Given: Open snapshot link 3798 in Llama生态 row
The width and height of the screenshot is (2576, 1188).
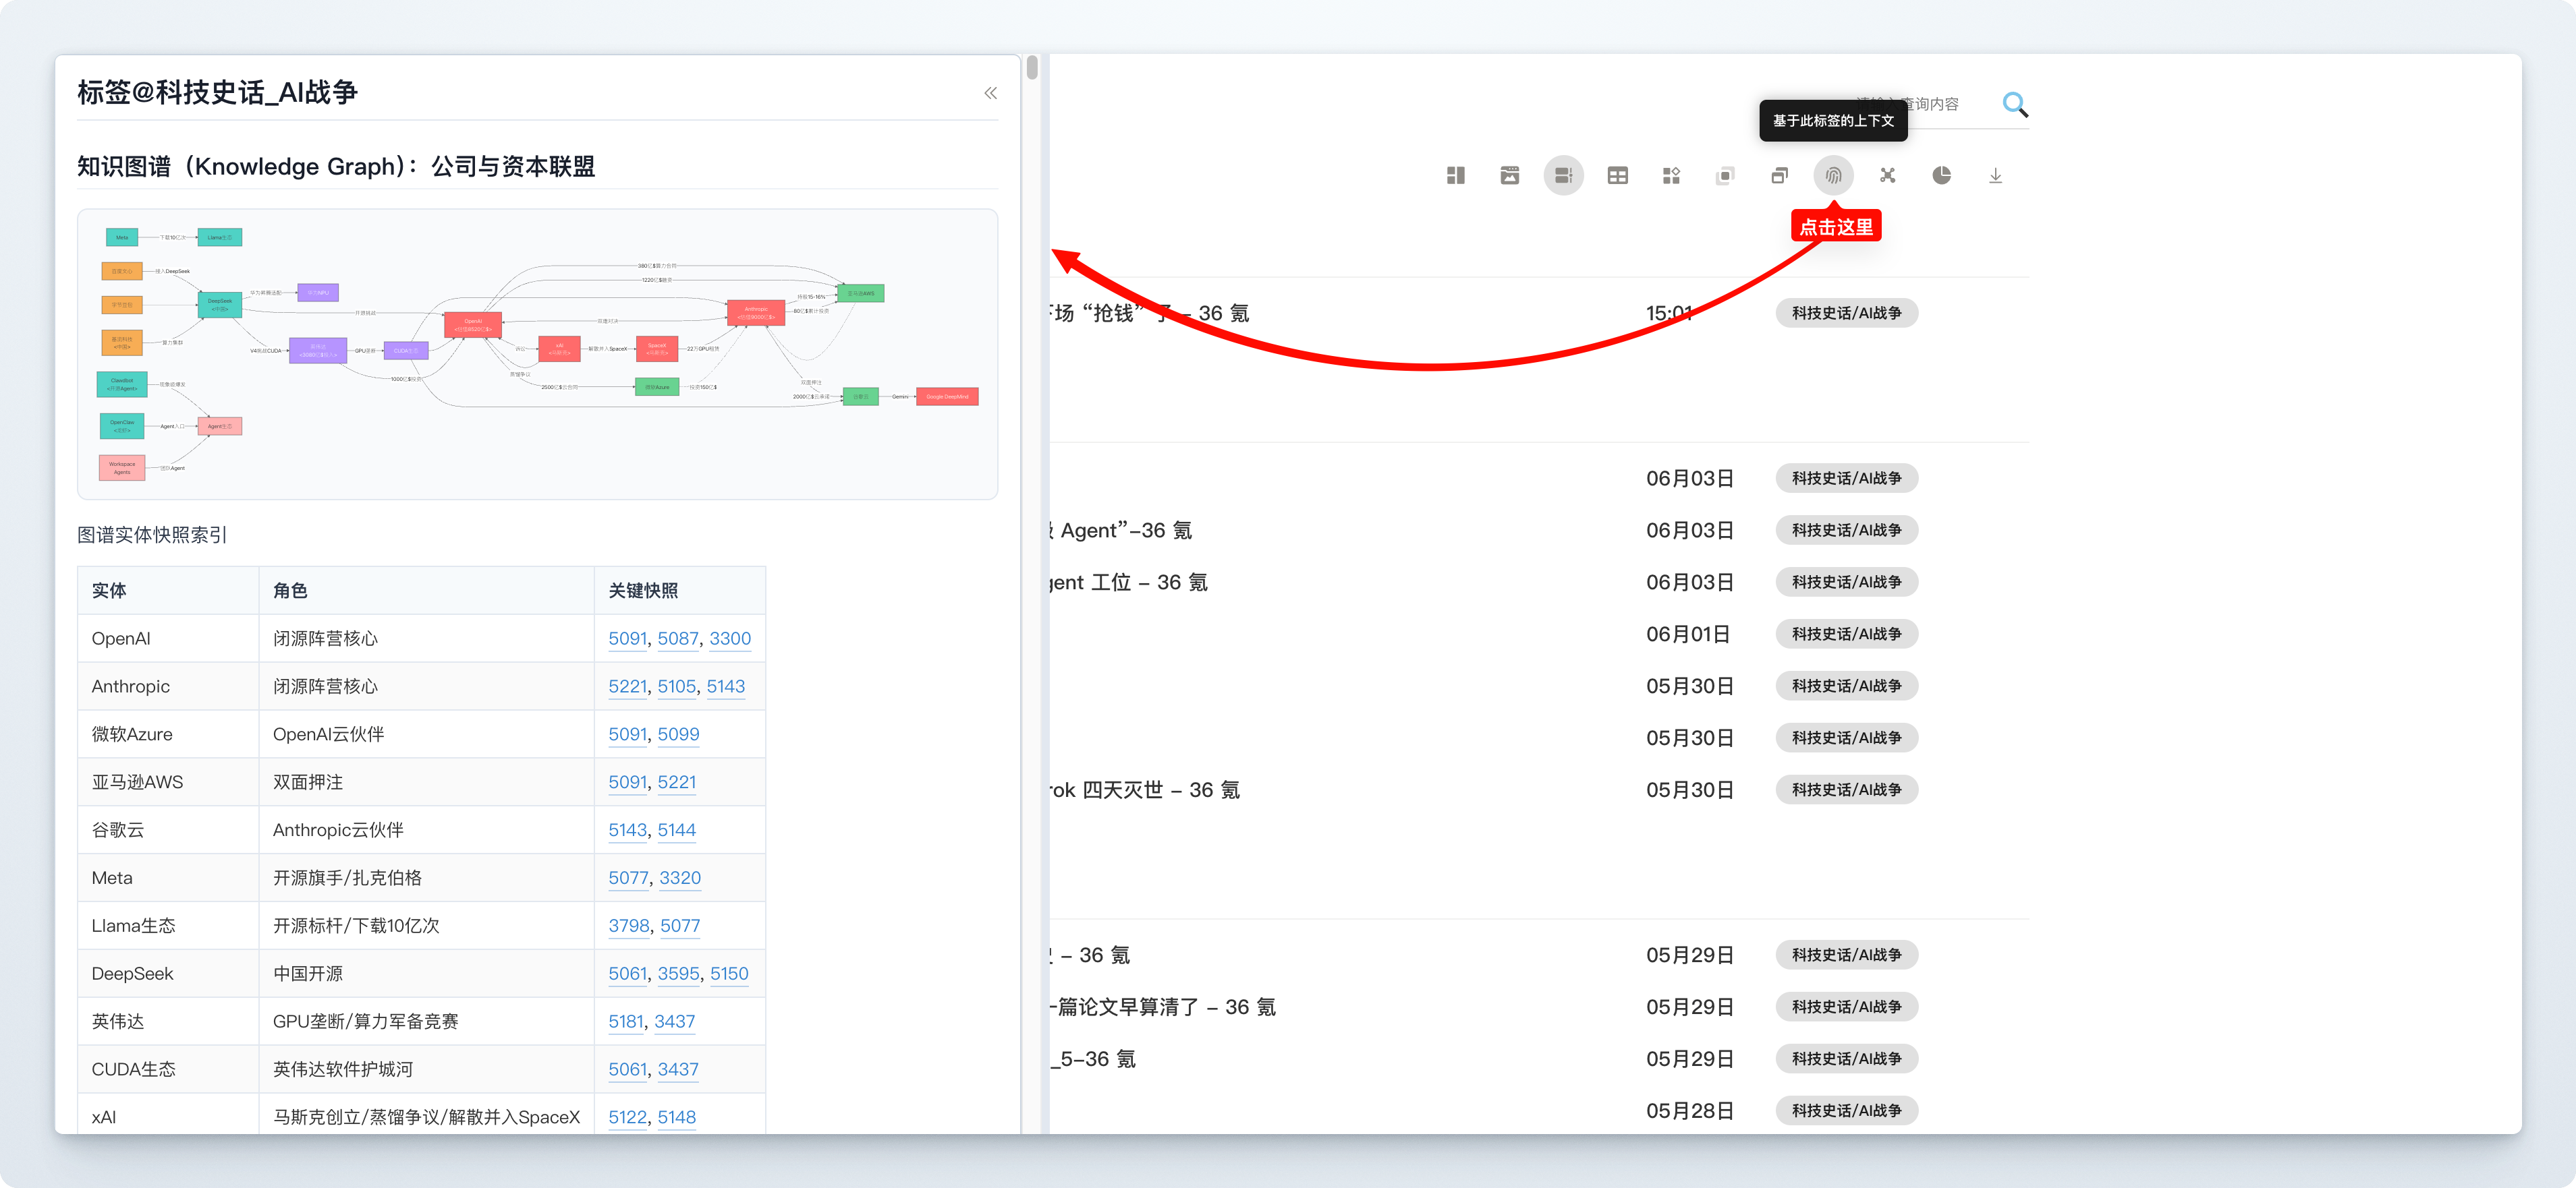Looking at the screenshot, I should pyautogui.click(x=629, y=926).
